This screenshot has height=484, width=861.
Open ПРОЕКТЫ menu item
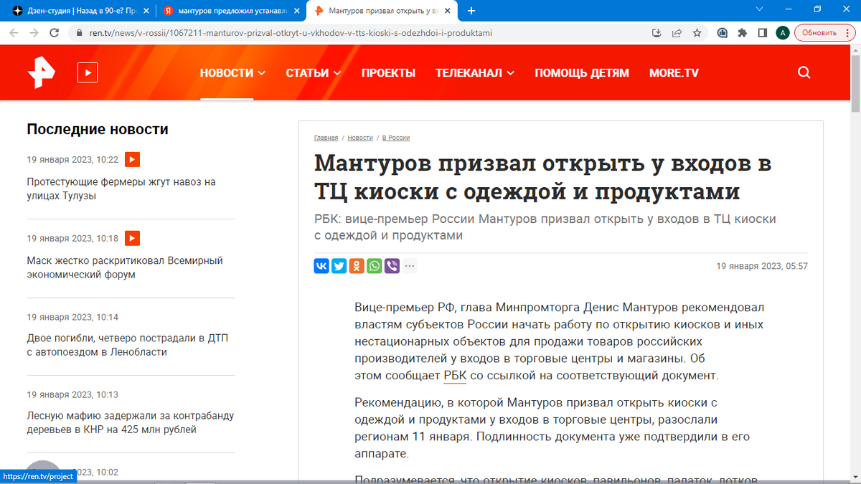[x=388, y=72]
